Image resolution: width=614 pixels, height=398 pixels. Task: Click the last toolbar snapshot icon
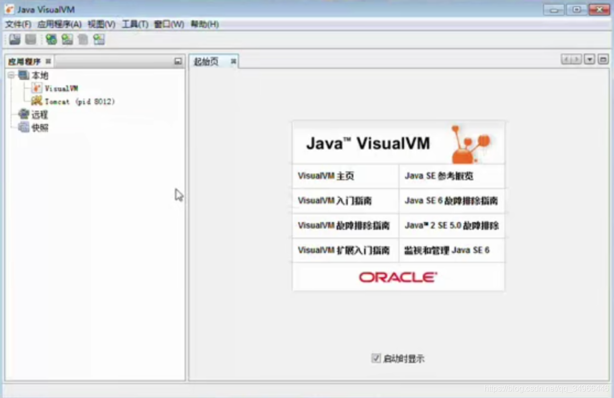tap(99, 39)
